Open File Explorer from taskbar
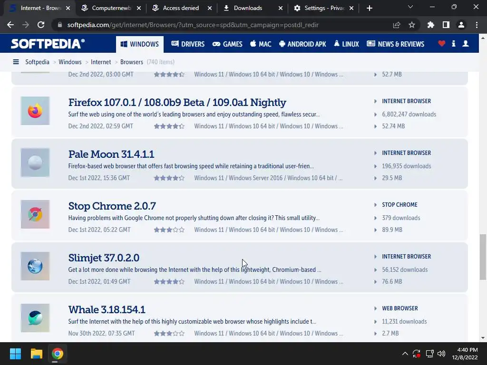This screenshot has width=487, height=365. pos(36,354)
